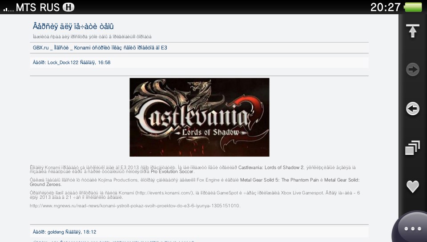Tap the mgnews.ru article URL text
The width and height of the screenshot is (427, 242).
click(x=134, y=206)
